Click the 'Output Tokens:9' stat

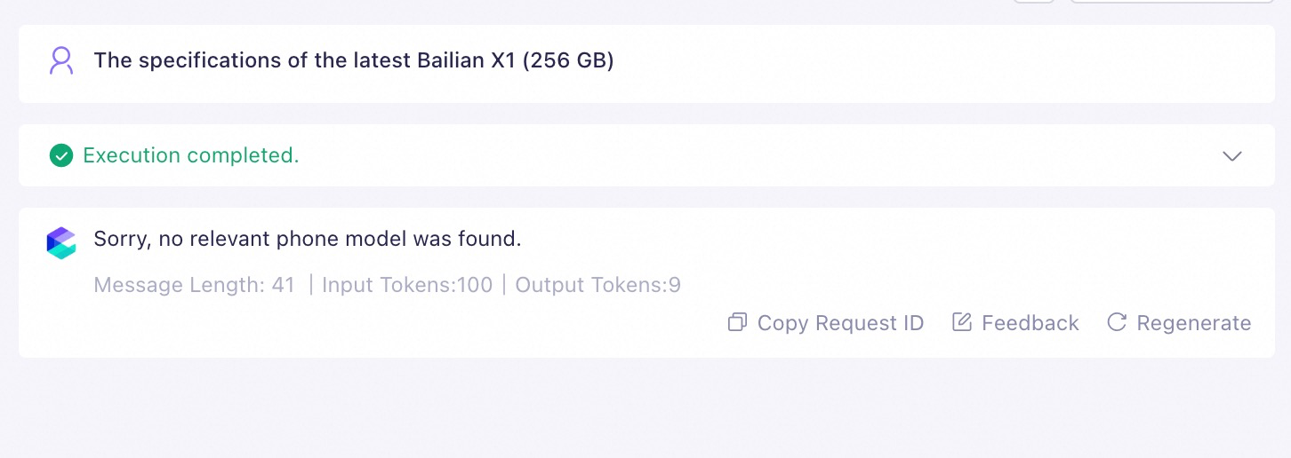(x=597, y=285)
